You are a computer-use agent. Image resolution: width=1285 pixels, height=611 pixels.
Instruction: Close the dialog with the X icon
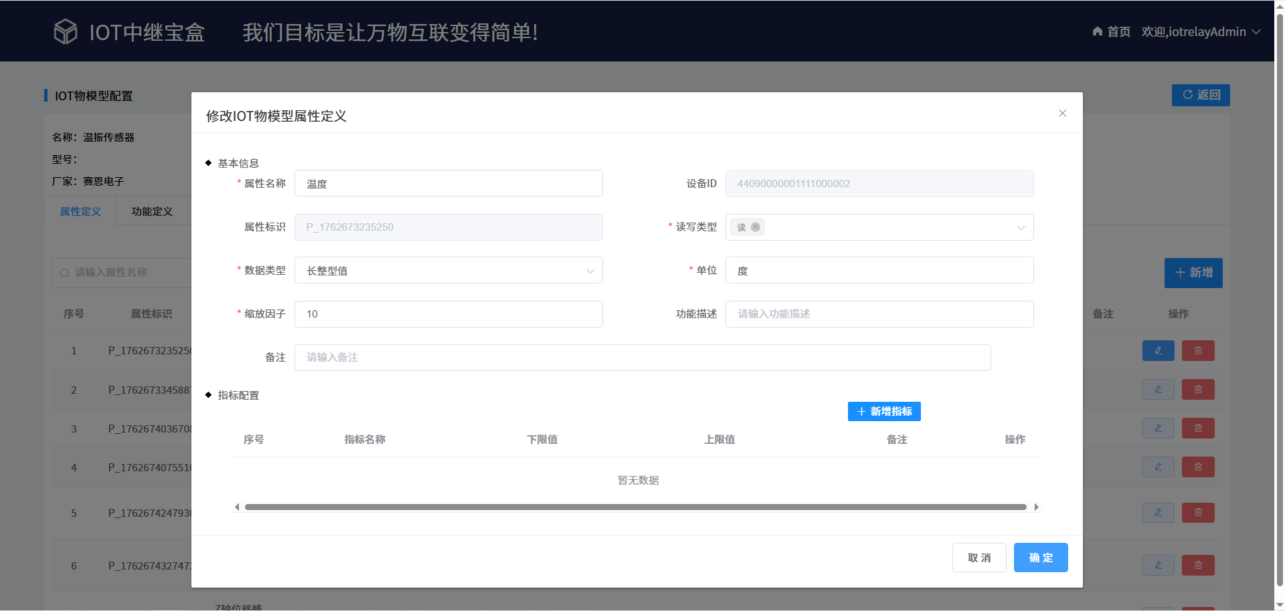click(x=1062, y=113)
